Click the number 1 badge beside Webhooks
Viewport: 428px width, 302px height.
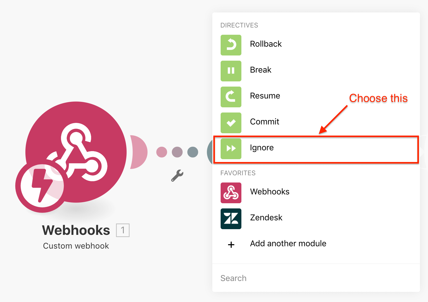pos(123,230)
